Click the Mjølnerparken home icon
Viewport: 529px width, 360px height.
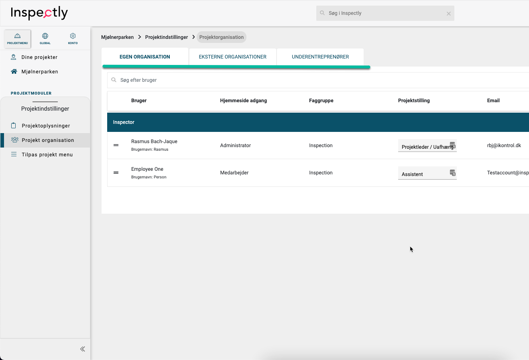point(14,71)
